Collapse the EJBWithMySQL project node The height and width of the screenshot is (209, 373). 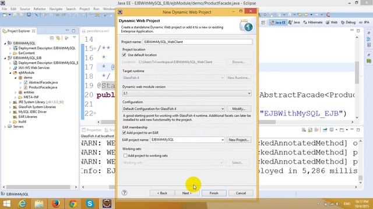click(5, 44)
